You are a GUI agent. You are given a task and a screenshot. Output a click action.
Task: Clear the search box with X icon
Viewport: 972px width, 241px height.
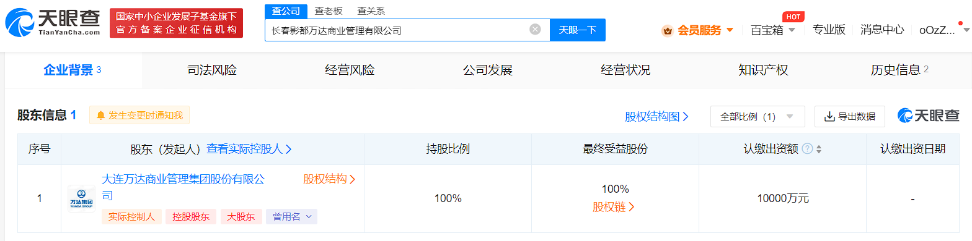click(x=535, y=30)
